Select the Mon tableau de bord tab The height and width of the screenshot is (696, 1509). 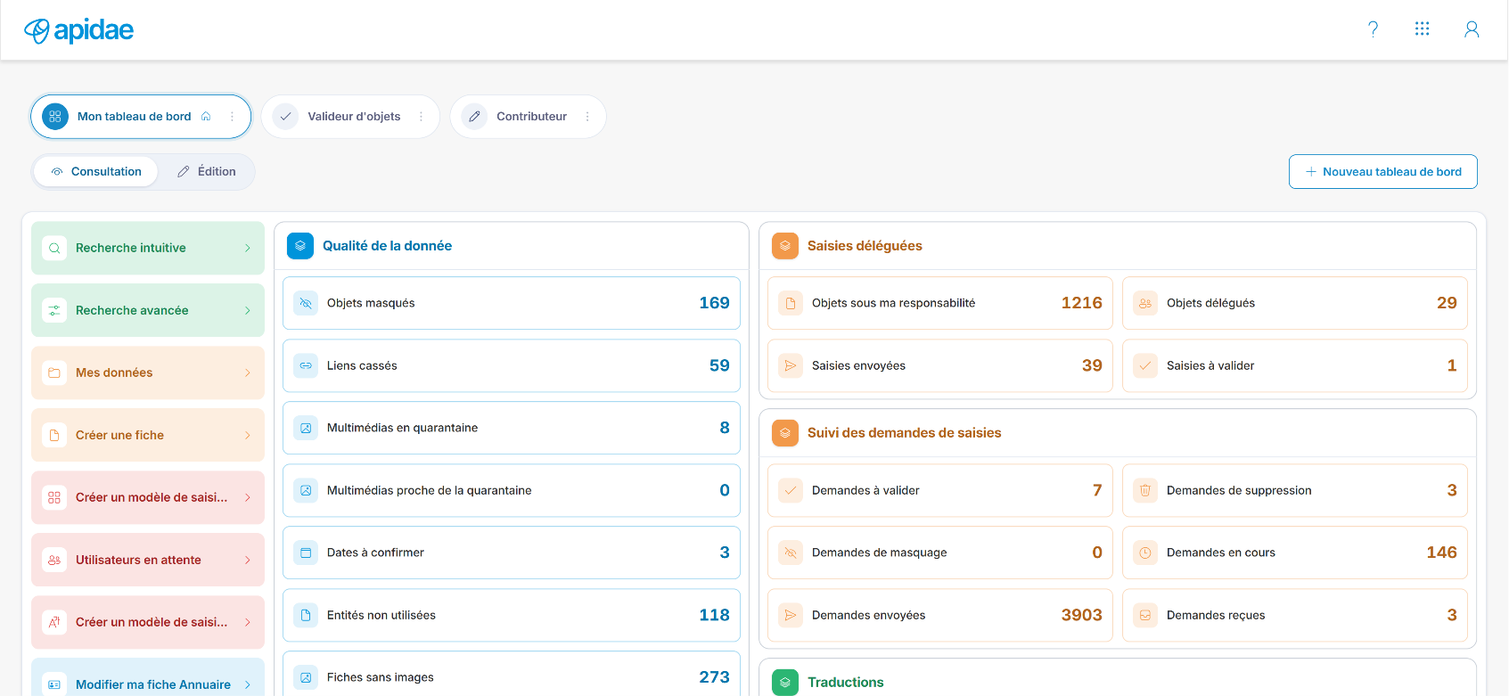(141, 117)
